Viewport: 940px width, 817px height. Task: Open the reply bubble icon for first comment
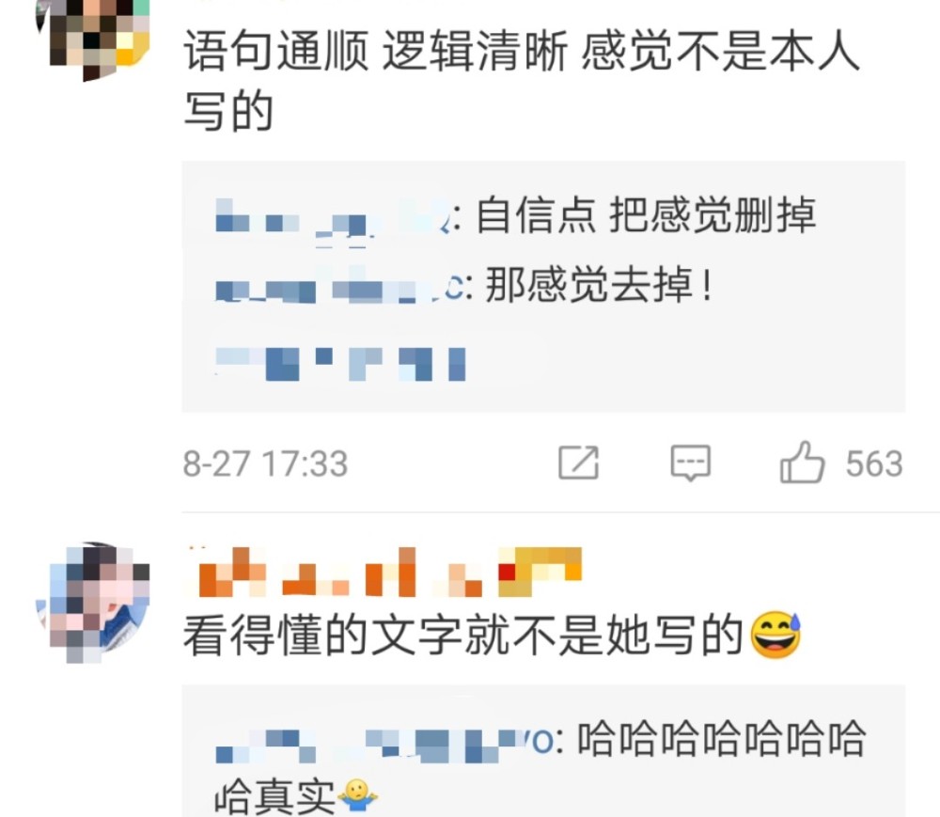(x=691, y=463)
